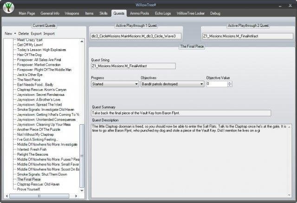Select quest Jack's Other Eye
297x203 pixels.
pos(30,75)
